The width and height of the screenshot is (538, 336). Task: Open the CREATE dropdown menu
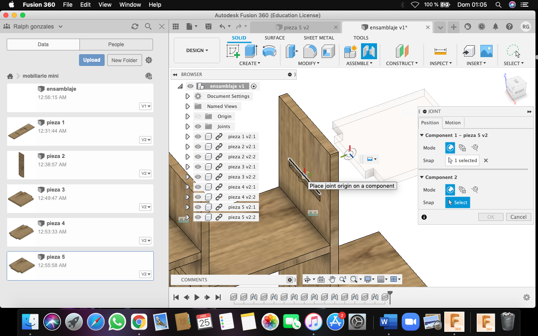click(x=250, y=63)
